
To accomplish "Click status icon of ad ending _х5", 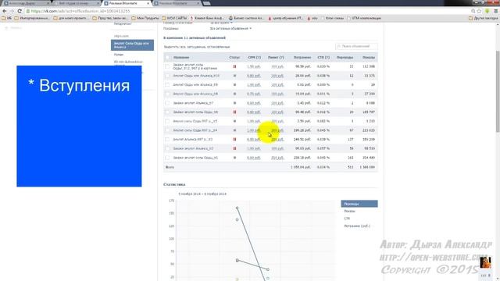I will click(x=234, y=121).
